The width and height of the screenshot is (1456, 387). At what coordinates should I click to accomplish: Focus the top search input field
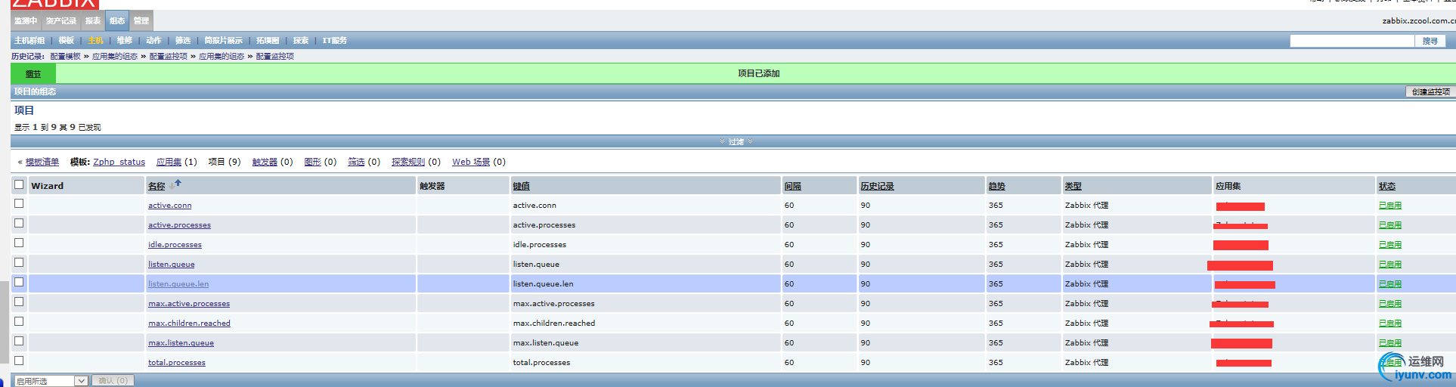1352,41
